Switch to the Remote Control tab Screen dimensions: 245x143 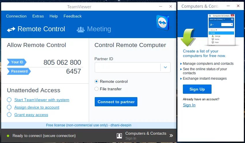(x=36, y=29)
